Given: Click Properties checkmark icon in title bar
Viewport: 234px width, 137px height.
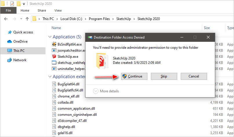Looking at the screenshot, I should click(12, 4).
